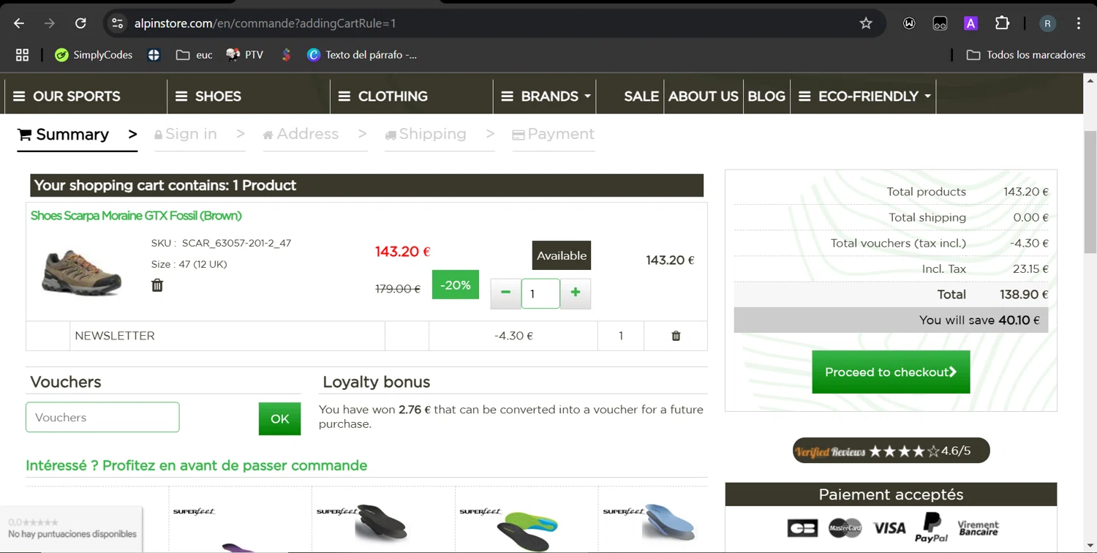Select the Payment checkout step
The width and height of the screenshot is (1097, 553).
click(x=553, y=135)
